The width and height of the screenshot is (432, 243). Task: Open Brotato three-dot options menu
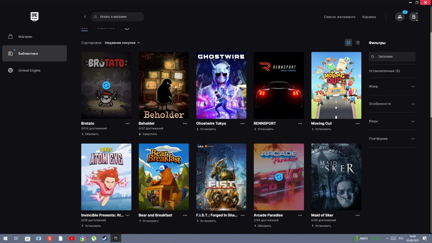127,123
